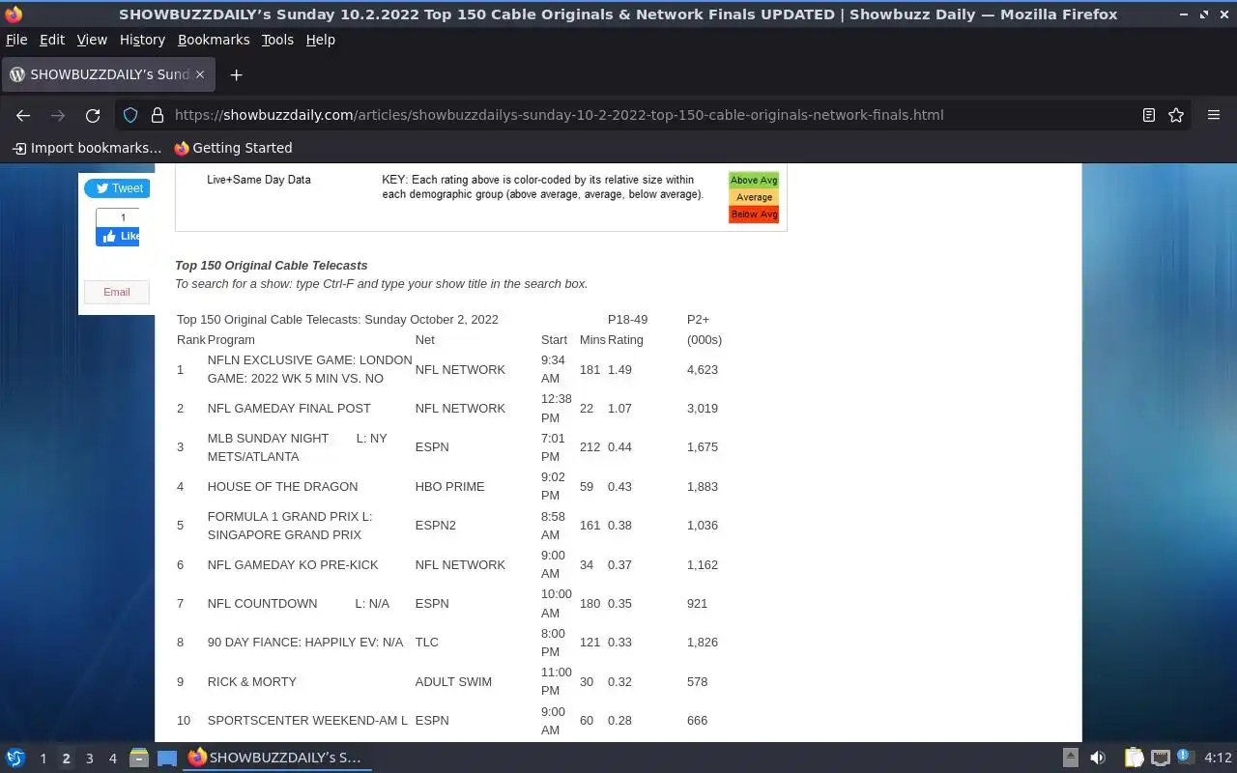1237x773 pixels.
Task: Open tracking protection shield icon
Action: coord(130,115)
